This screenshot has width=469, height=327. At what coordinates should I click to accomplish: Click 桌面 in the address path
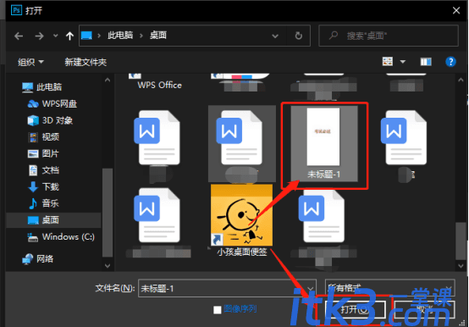click(x=158, y=36)
